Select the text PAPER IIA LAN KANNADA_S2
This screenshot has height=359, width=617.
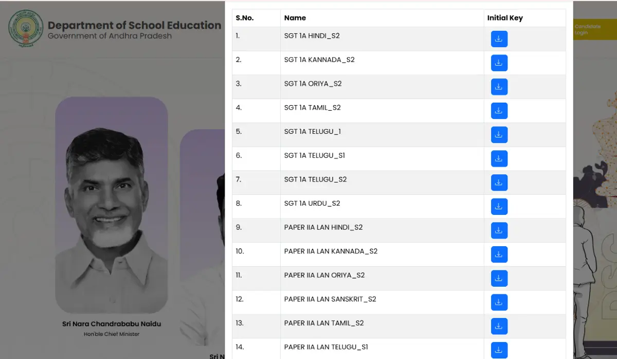pos(331,251)
